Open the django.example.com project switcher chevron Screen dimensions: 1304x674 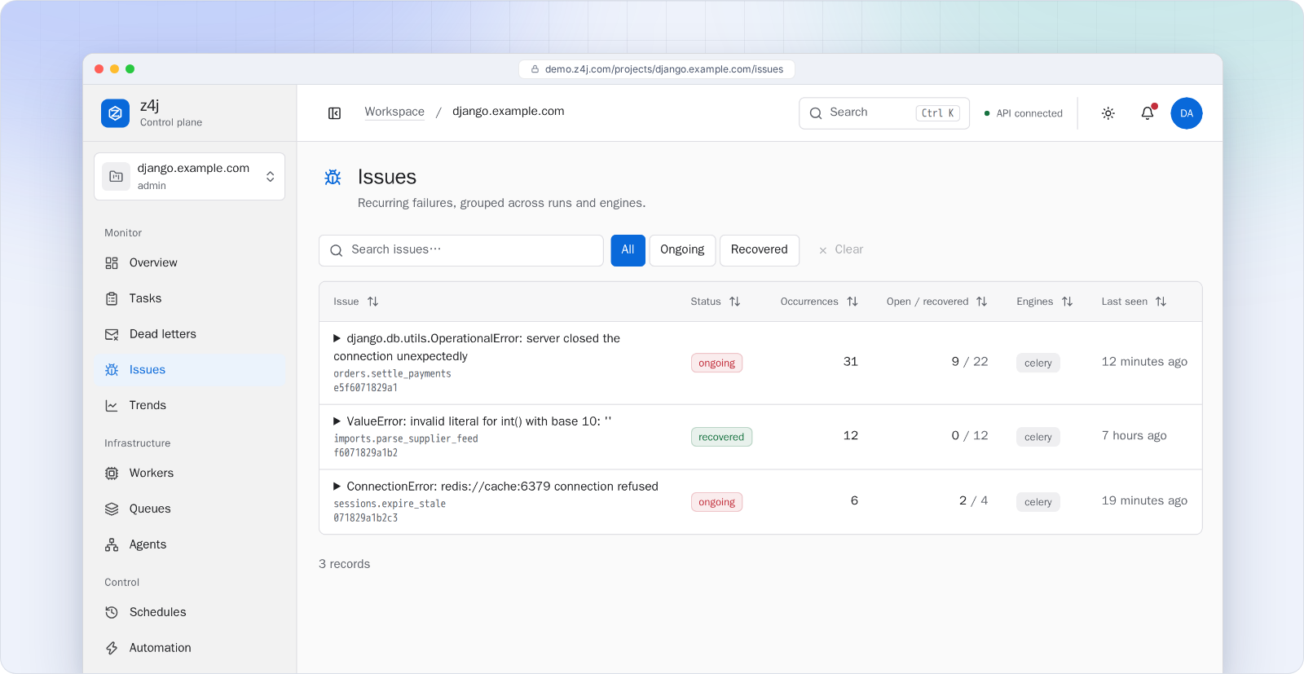(270, 177)
